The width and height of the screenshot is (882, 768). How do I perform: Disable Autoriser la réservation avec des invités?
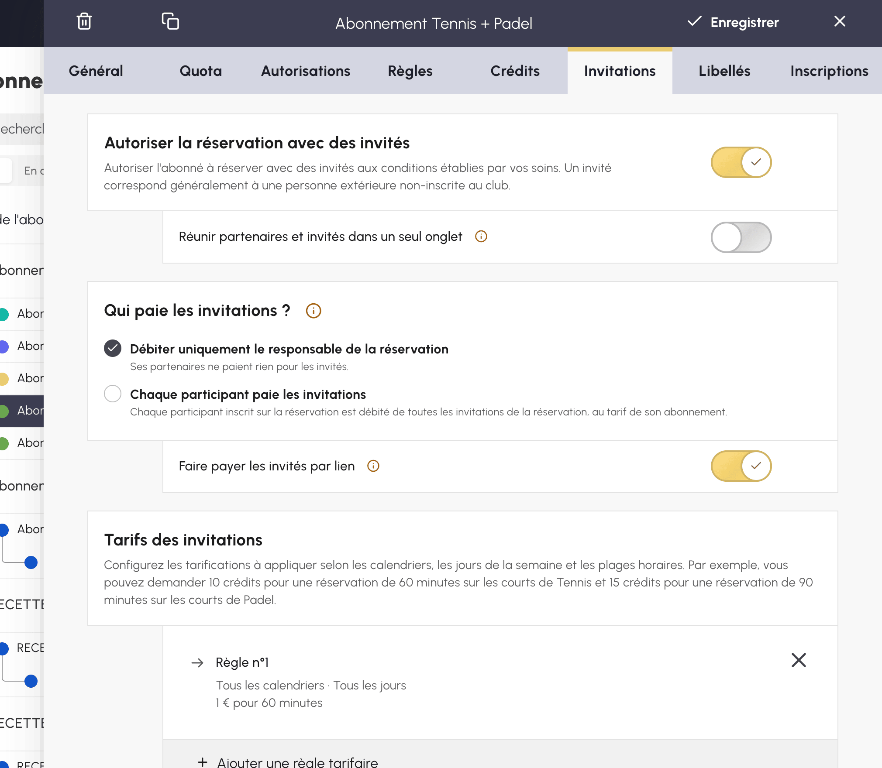tap(741, 162)
